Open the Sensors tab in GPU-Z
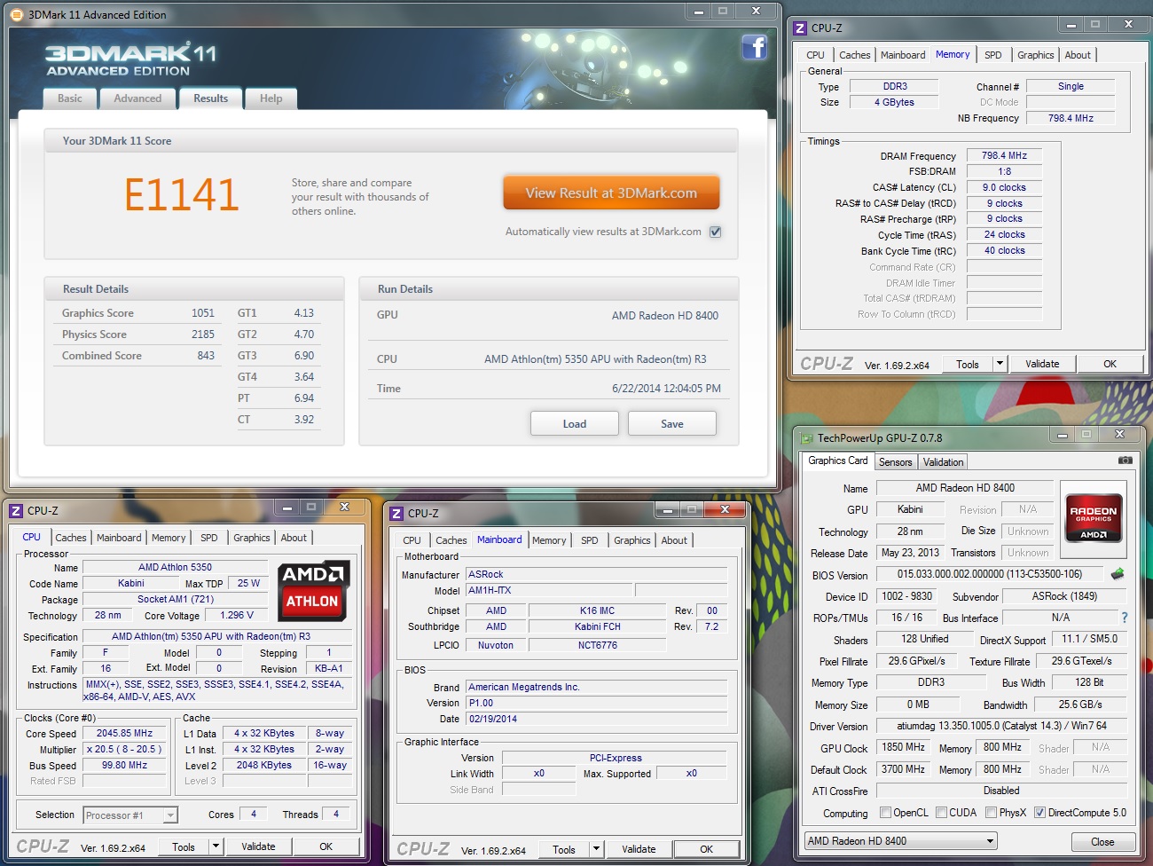Image resolution: width=1153 pixels, height=866 pixels. click(x=896, y=462)
